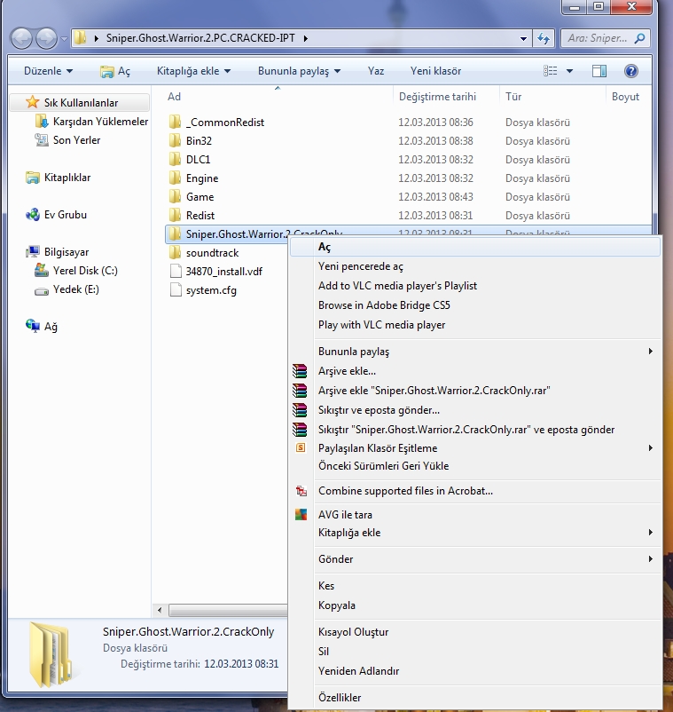
Task: Open recent pages dropdown next to Forward
Action: click(64, 39)
